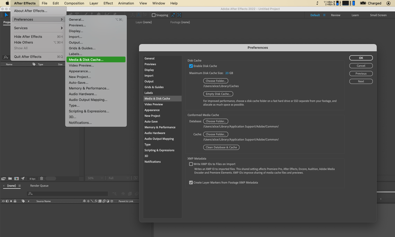395x237 pixels.
Task: Toggle Create Layer Markers from Footage XMP Metadata
Action: [x=191, y=183]
